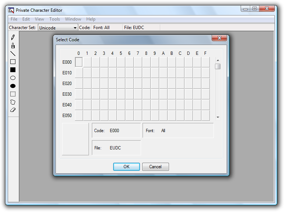Click the Code: E000 field in dialog
Image resolution: width=284 pixels, height=212 pixels.
coord(116,131)
